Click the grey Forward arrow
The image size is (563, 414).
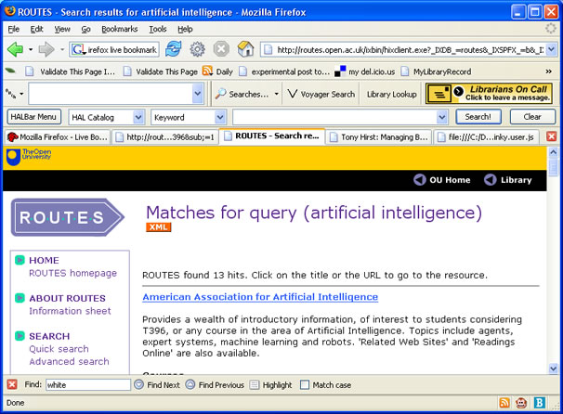click(x=46, y=49)
